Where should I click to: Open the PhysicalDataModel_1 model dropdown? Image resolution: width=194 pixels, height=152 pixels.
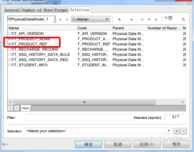pyautogui.click(x=55, y=19)
